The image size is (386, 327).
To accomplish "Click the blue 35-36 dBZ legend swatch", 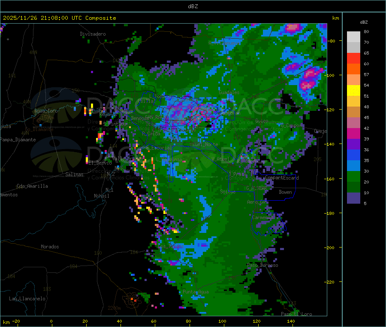I will point(353,155).
